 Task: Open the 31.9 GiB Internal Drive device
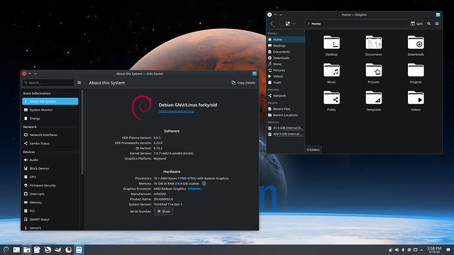286,127
